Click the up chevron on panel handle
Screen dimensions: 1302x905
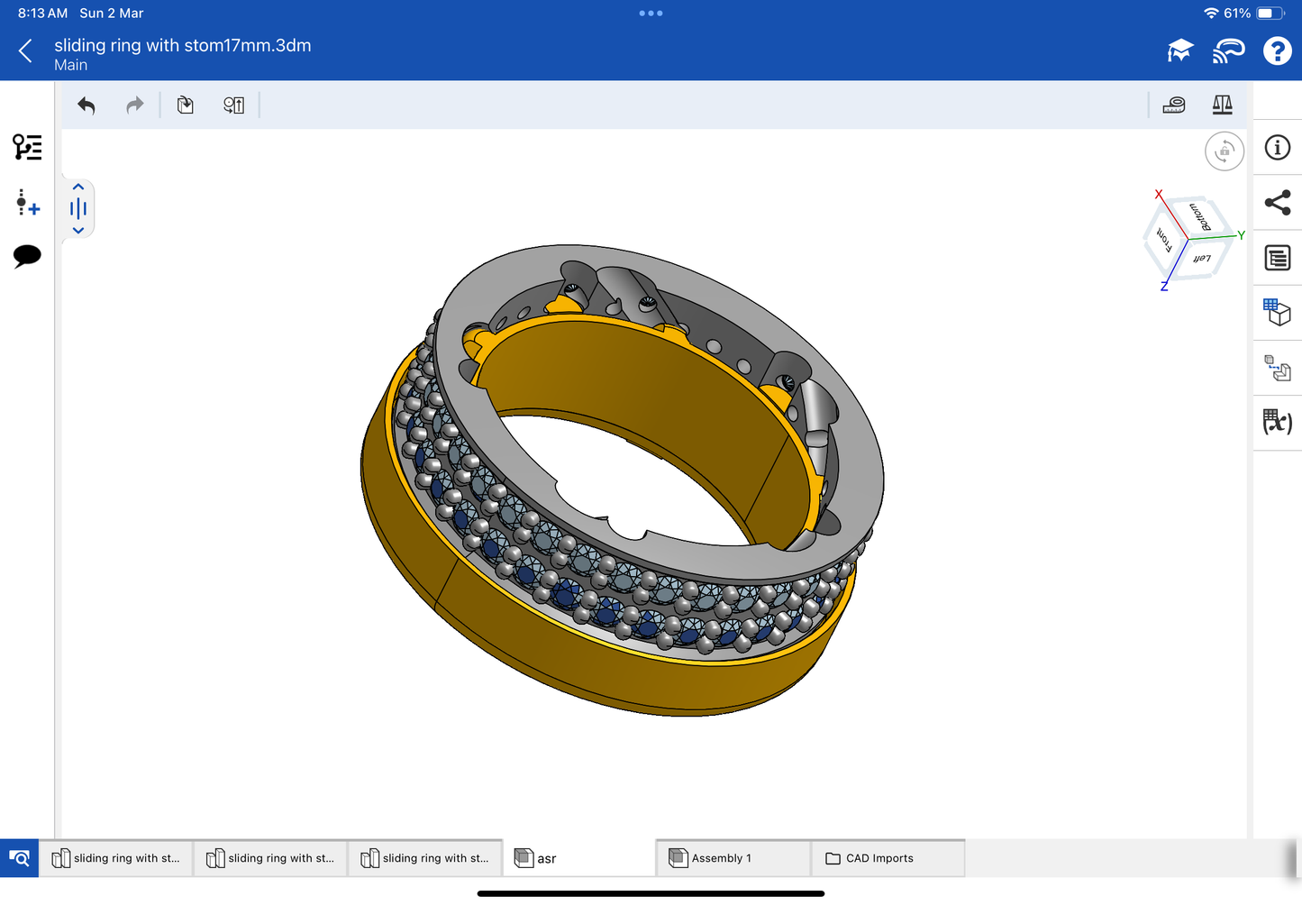pyautogui.click(x=78, y=187)
